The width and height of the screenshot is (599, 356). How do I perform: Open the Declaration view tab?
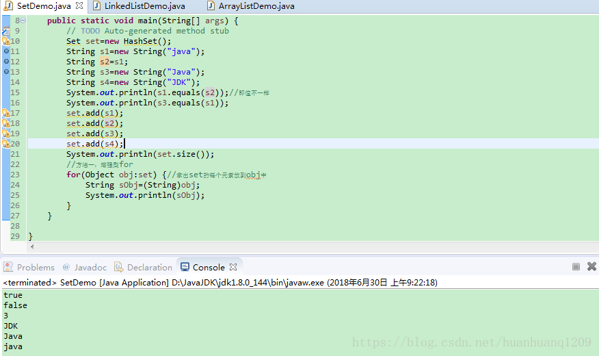tap(144, 267)
